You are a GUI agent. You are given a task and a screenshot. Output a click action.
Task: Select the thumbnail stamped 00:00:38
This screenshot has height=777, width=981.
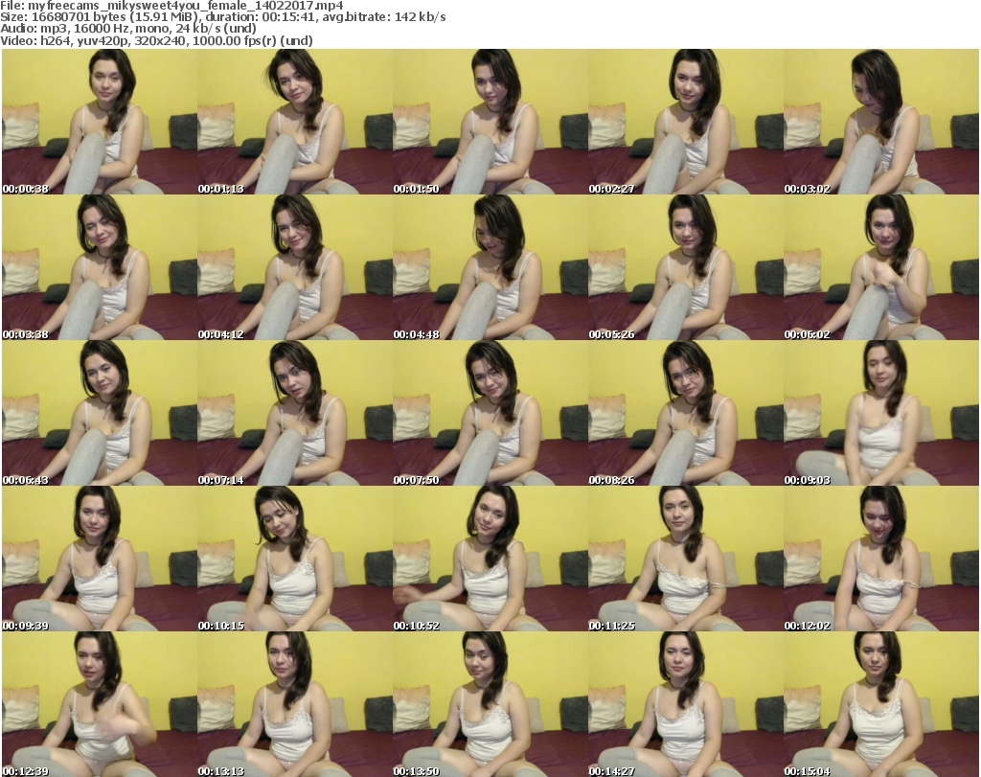[x=100, y=122]
